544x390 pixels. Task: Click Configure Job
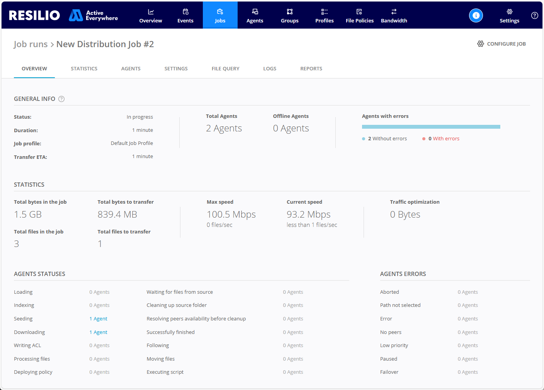501,44
